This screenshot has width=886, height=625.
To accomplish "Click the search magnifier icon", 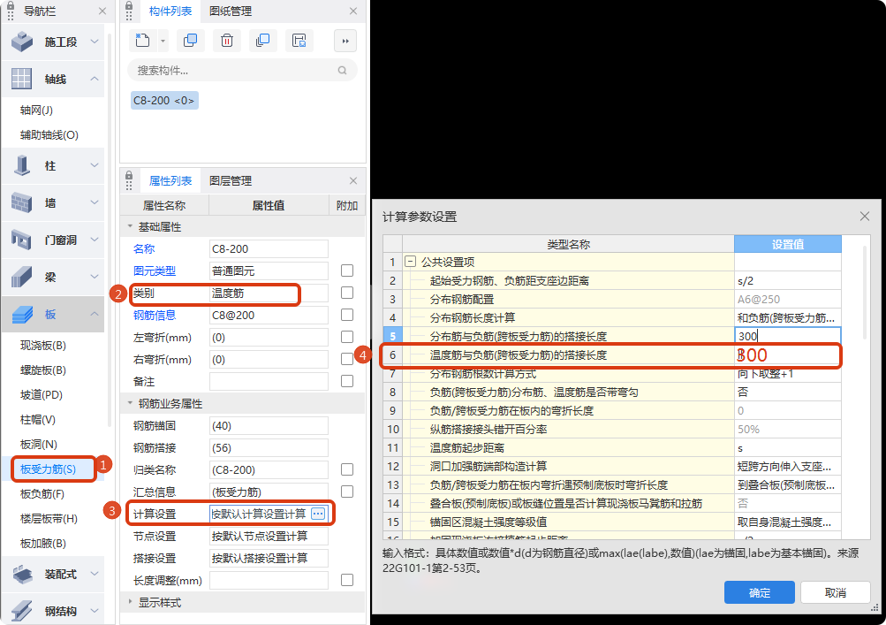I will click(x=343, y=70).
